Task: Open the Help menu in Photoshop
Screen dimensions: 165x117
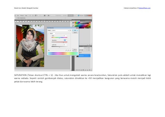Action: coord(26,16)
